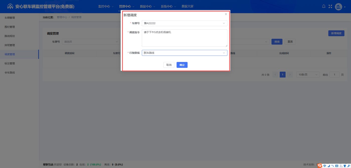351x168 pixels.
Task: Click the skin shirt icon in IME bar
Action: [345, 166]
